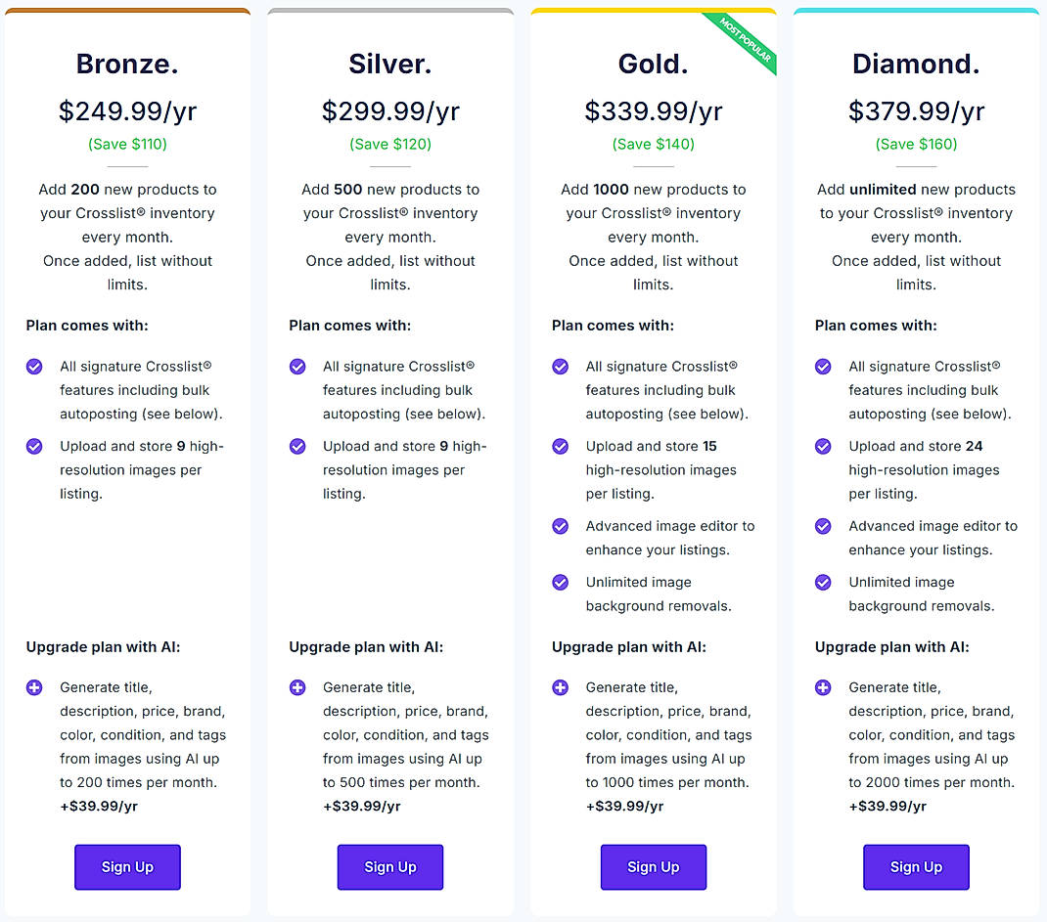Image resolution: width=1047 pixels, height=922 pixels.
Task: Click the plus icon under Gold Upgrade plan with AI
Action: coord(560,687)
